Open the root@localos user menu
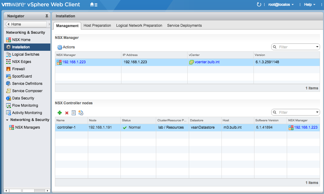The width and height of the screenshot is (324, 194). point(281,5)
